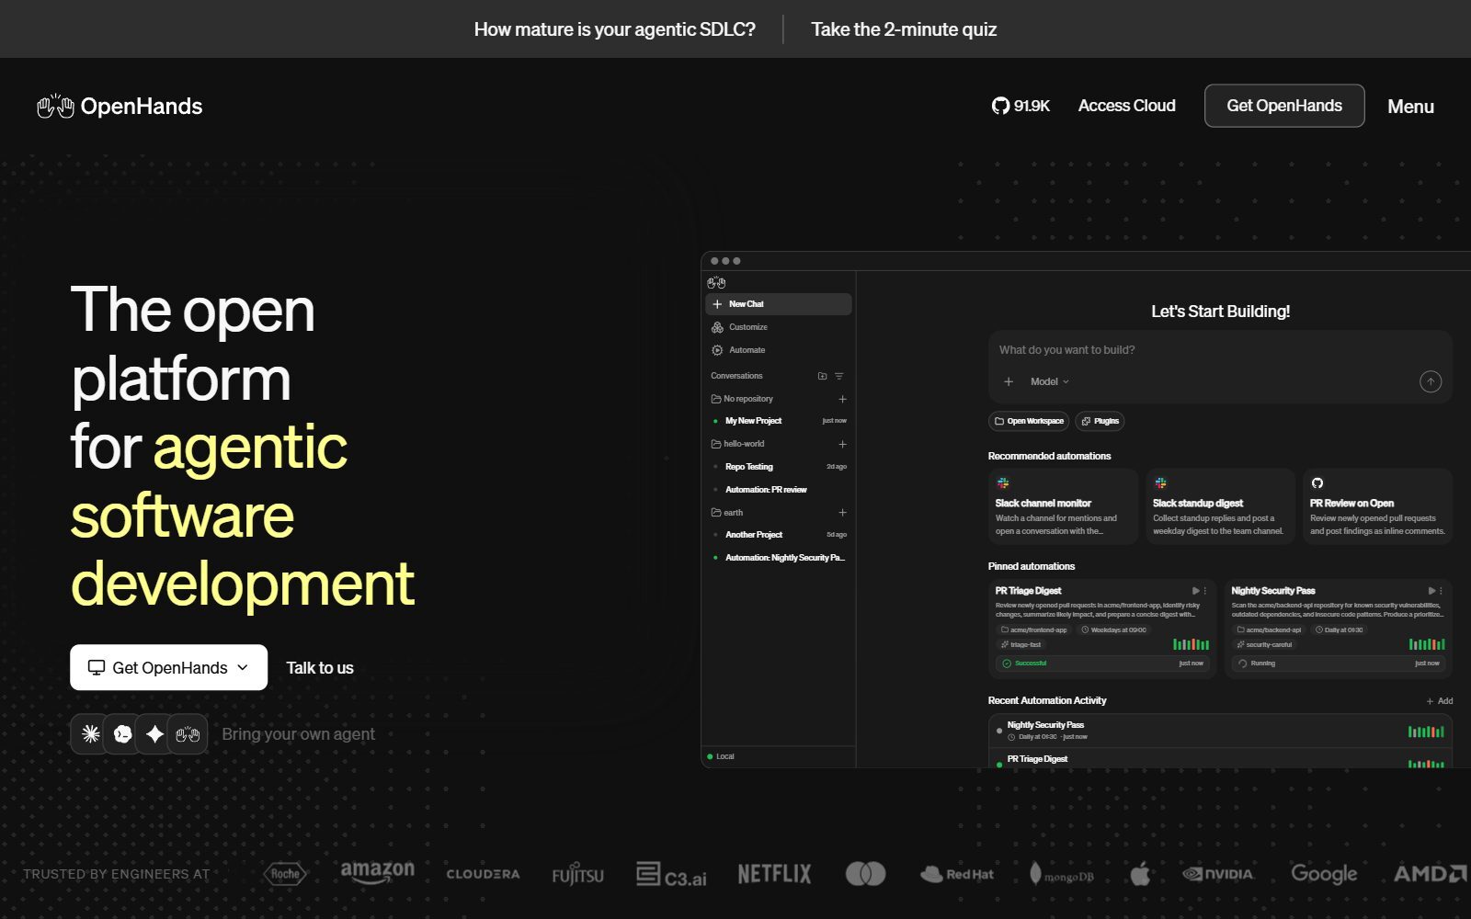The height and width of the screenshot is (919, 1471).
Task: Click the new folder icon beside Conversations
Action: click(x=822, y=376)
